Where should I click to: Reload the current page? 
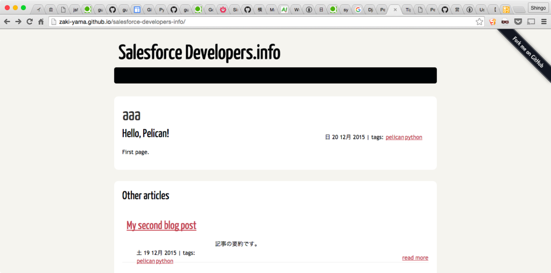coord(30,21)
